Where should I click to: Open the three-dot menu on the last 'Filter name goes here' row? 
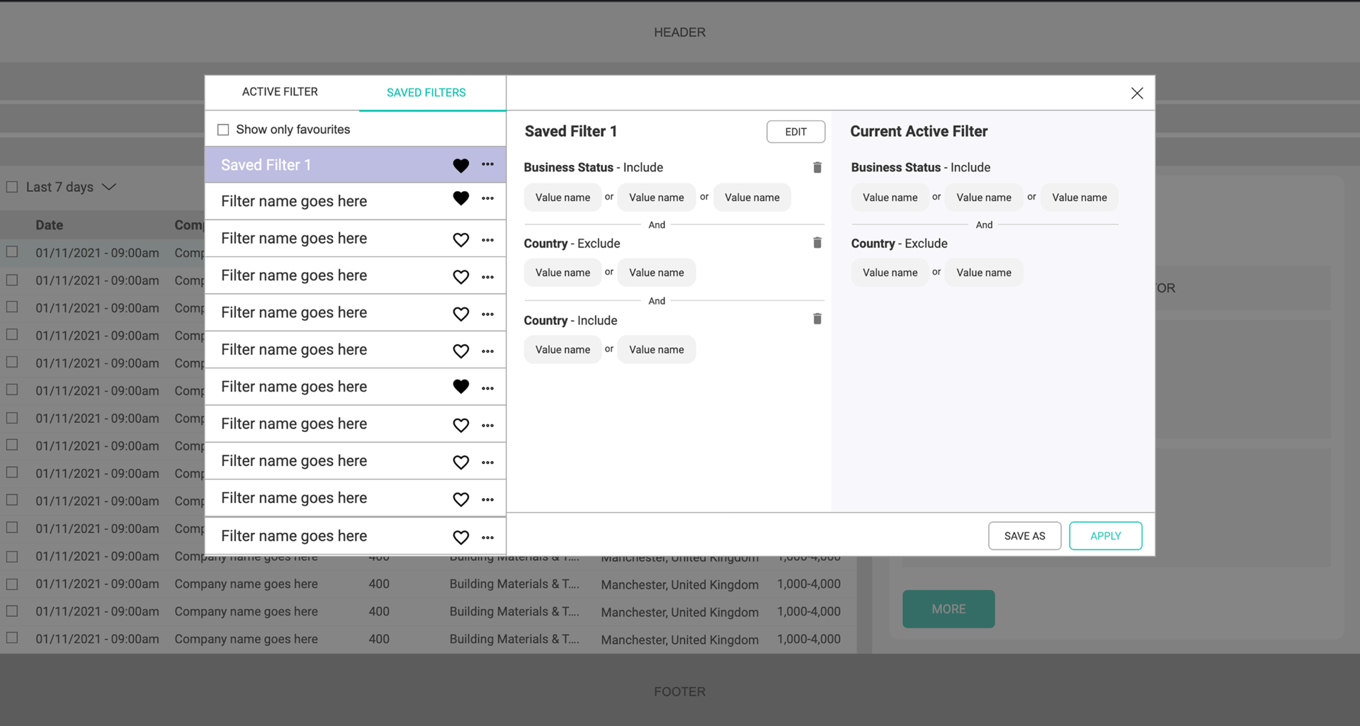point(487,538)
